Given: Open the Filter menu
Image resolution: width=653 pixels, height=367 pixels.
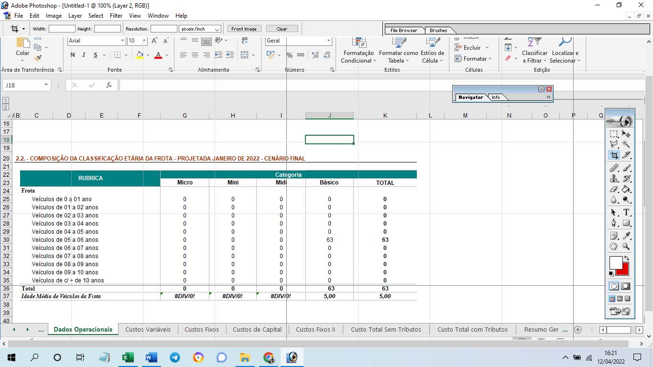Looking at the screenshot, I should pos(116,16).
